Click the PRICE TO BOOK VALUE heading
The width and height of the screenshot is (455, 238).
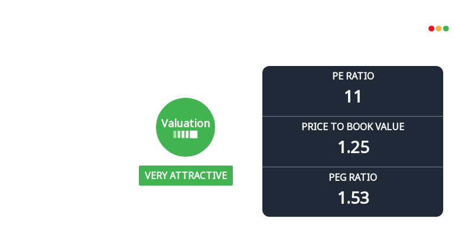353,127
